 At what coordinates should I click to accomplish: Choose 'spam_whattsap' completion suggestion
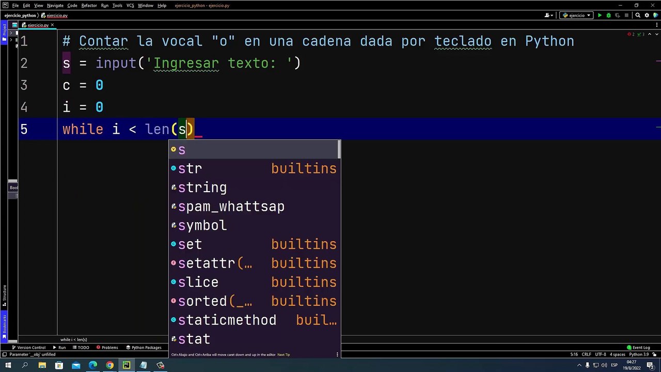tap(254, 207)
